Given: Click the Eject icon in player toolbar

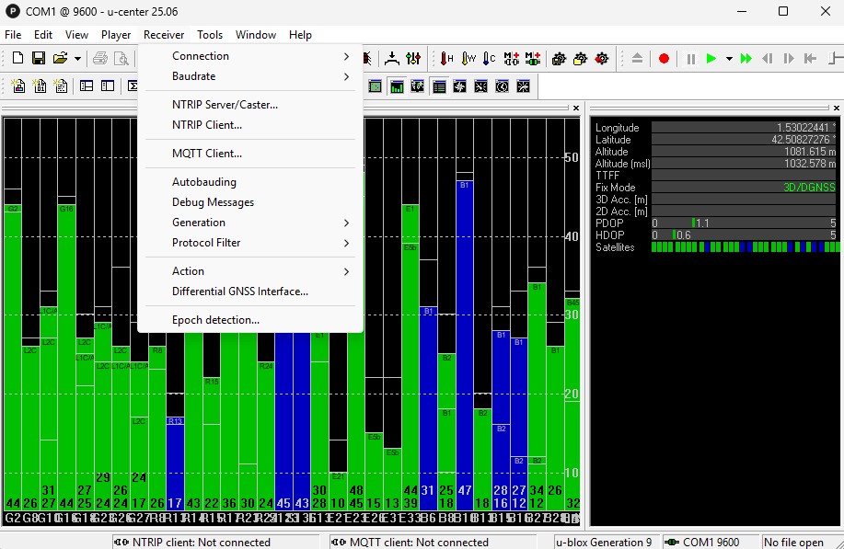Looking at the screenshot, I should 637,58.
